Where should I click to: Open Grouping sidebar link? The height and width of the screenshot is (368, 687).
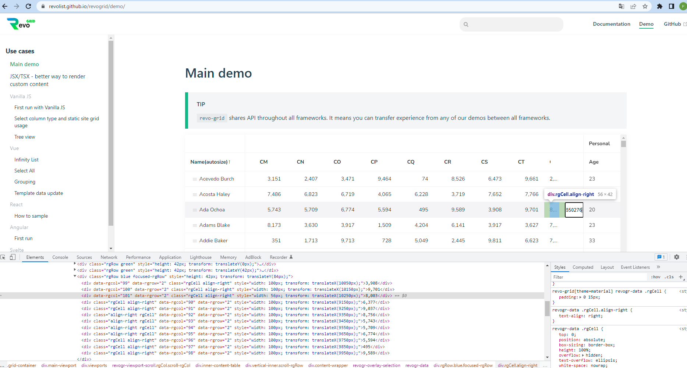click(x=25, y=182)
